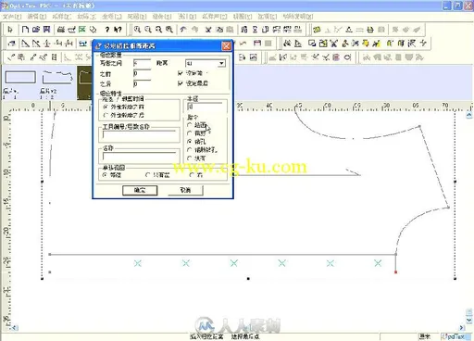474x341 pixels.
Task: Select the second radio option above tool-number field
Action: coord(106,115)
